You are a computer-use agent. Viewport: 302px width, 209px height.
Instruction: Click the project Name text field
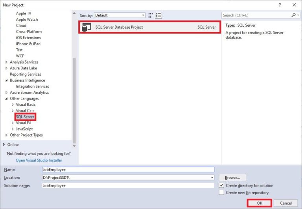click(128, 169)
